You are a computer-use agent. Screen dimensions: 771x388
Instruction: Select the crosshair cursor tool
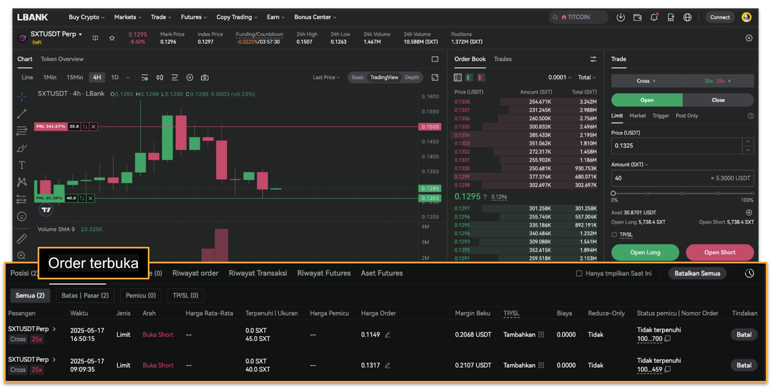tap(22, 97)
